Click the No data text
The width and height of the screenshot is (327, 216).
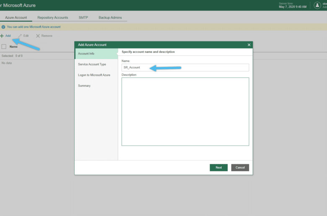point(7,63)
